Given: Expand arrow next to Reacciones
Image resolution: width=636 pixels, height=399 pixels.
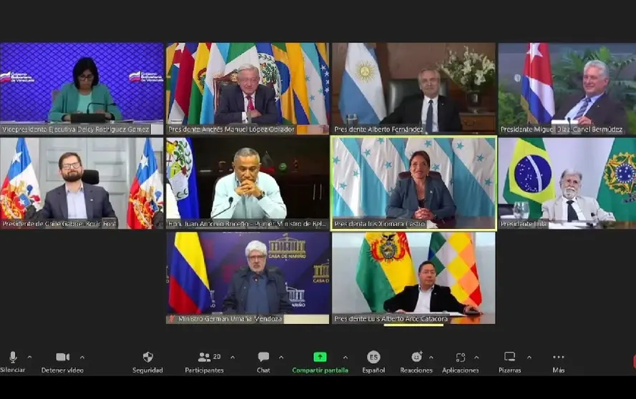Looking at the screenshot, I should point(431,358).
